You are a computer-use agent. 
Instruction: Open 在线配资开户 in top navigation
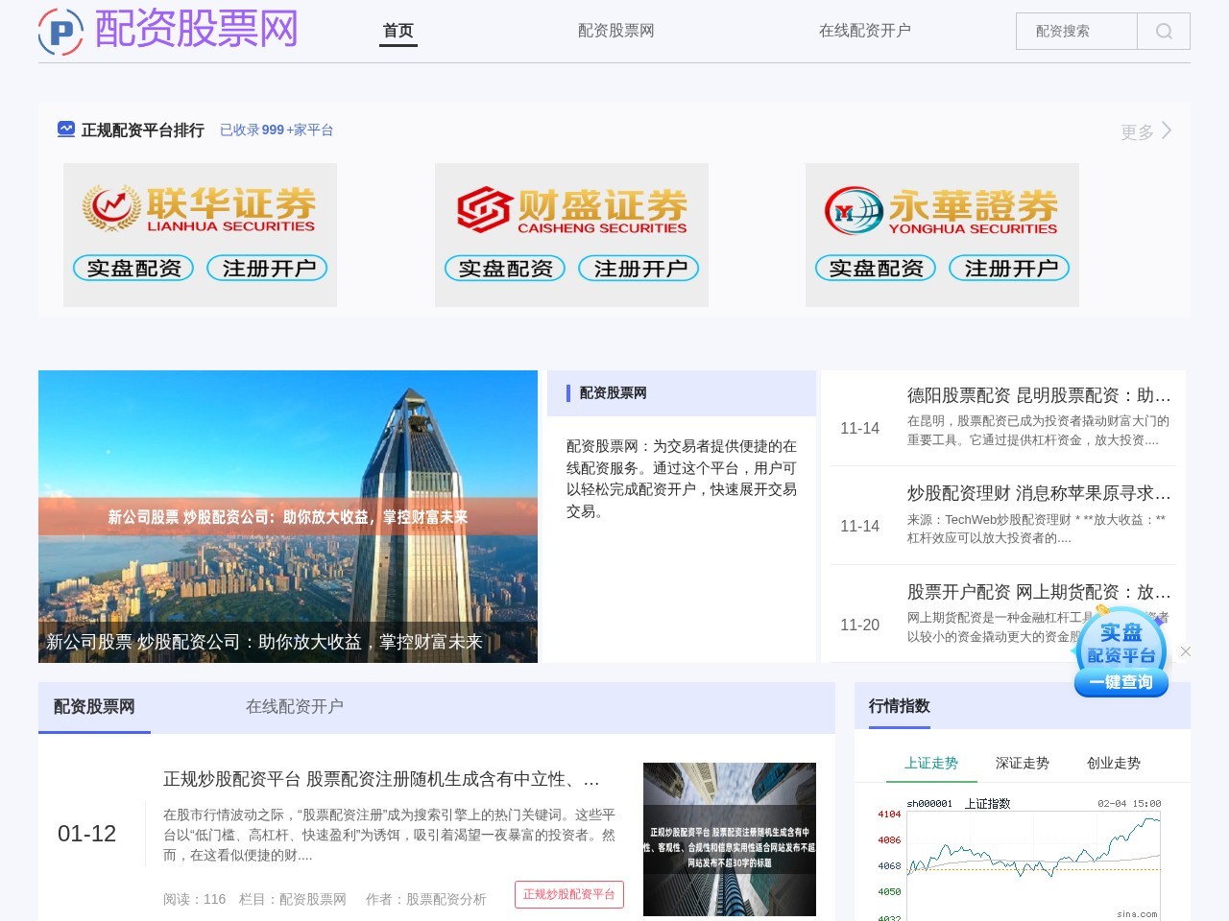point(865,31)
